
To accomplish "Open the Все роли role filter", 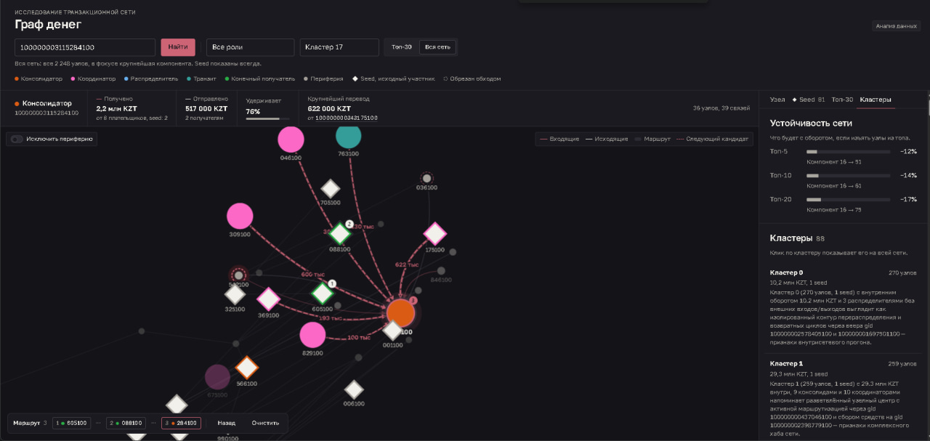I will 251,47.
